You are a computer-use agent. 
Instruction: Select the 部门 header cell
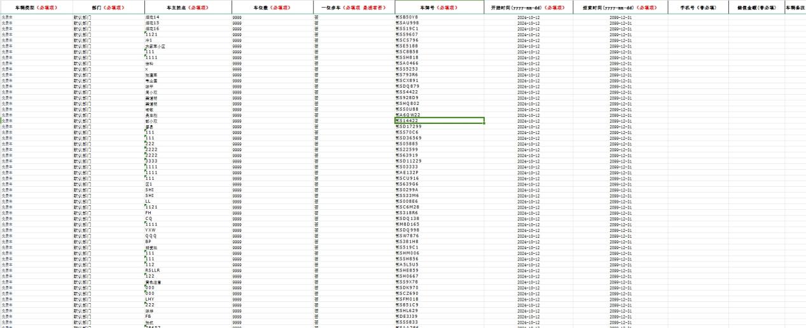tap(108, 8)
